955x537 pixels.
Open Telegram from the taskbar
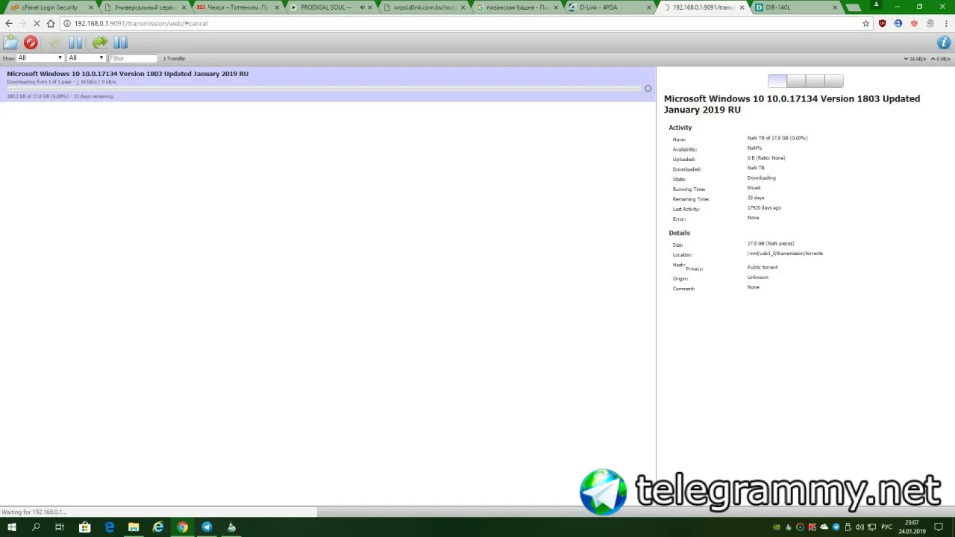[x=207, y=527]
